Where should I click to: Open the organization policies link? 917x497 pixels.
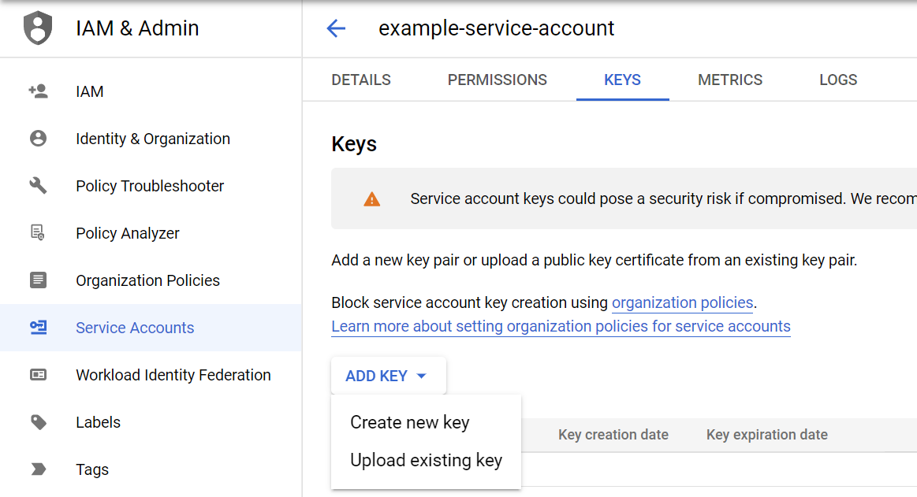[x=682, y=302]
